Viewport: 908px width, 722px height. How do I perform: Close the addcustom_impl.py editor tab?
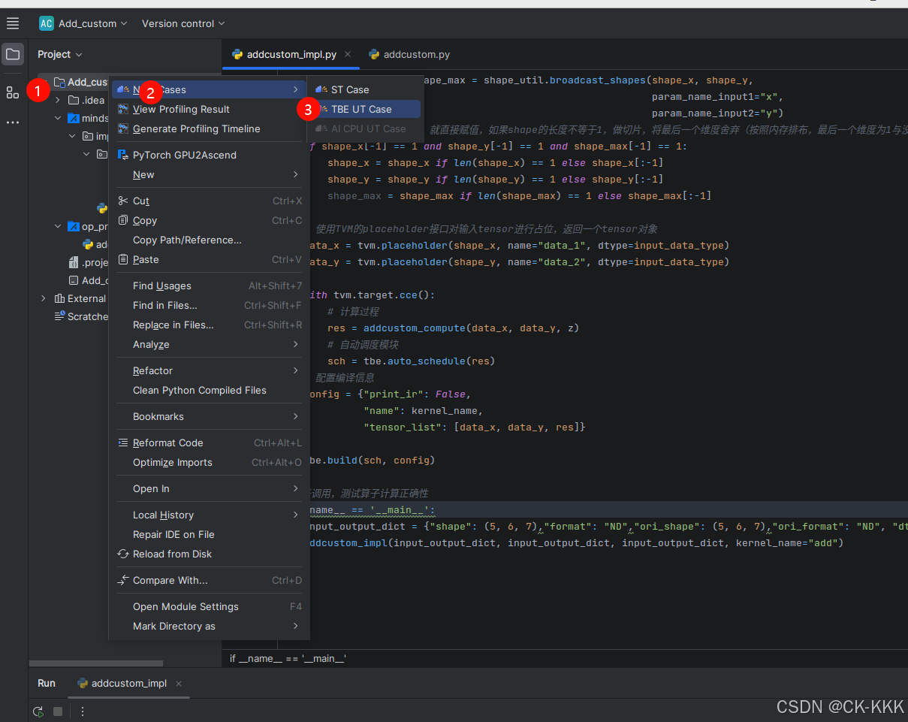348,54
